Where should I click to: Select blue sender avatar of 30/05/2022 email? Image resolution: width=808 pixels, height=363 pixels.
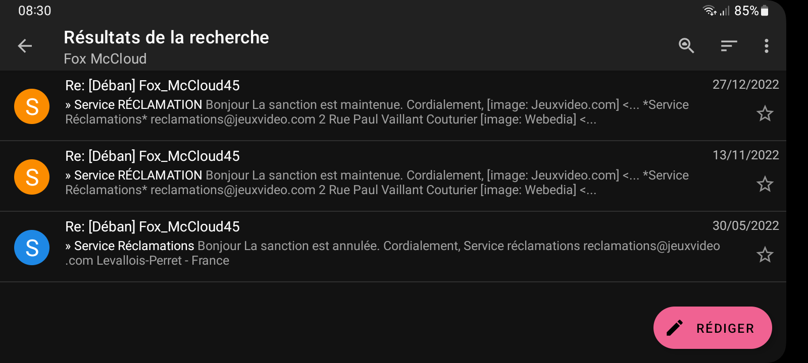point(32,248)
